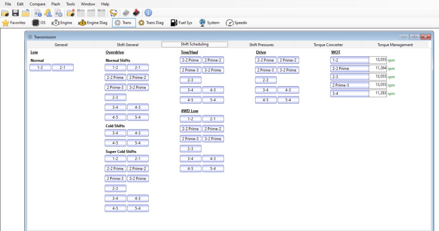
Task: Open the Compare menu
Action: point(37,4)
